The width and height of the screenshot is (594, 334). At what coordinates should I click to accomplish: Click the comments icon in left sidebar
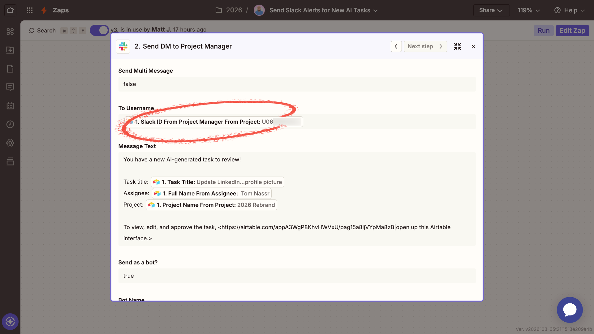(x=10, y=87)
